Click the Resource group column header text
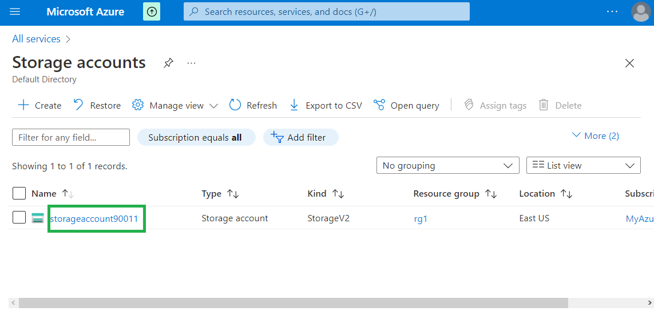This screenshot has width=654, height=319. [x=446, y=194]
